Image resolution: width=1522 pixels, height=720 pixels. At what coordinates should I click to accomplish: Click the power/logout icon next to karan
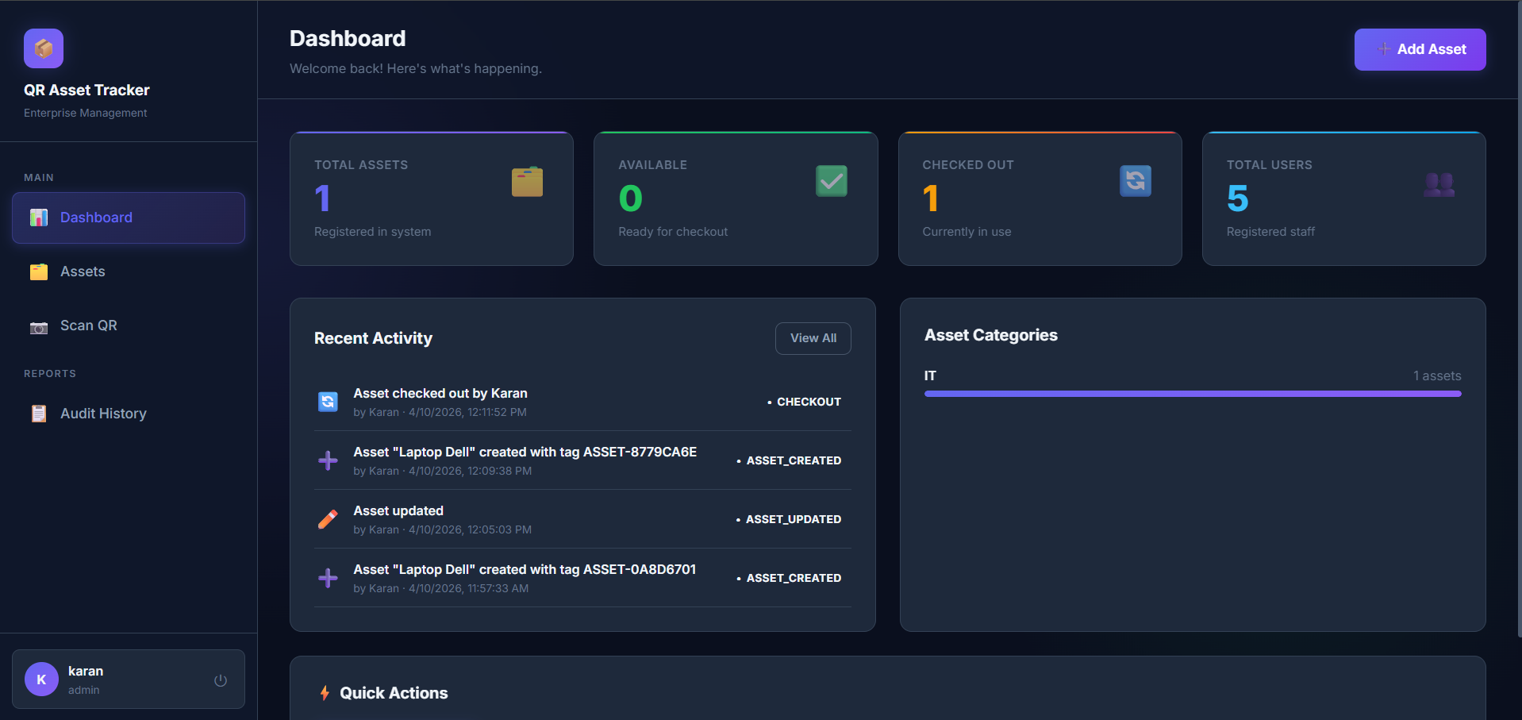pyautogui.click(x=220, y=680)
